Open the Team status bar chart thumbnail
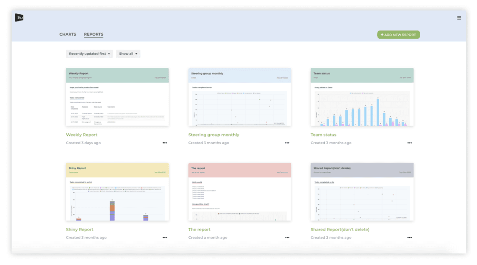This screenshot has height=265, width=477. pos(362,97)
